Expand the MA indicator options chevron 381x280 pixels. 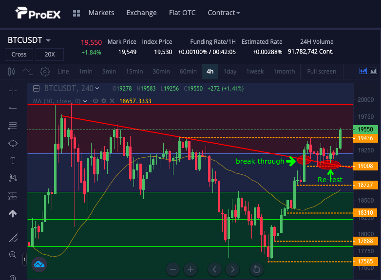(x=85, y=101)
